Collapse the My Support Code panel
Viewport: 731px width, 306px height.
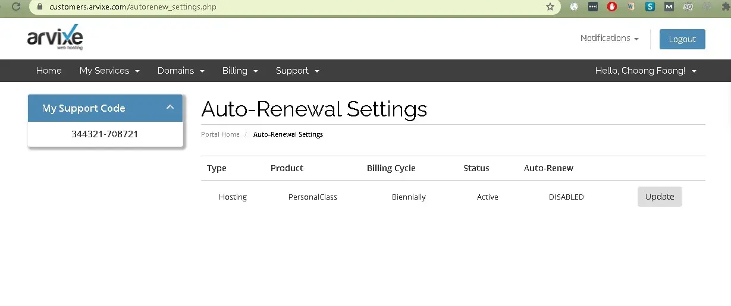[170, 108]
